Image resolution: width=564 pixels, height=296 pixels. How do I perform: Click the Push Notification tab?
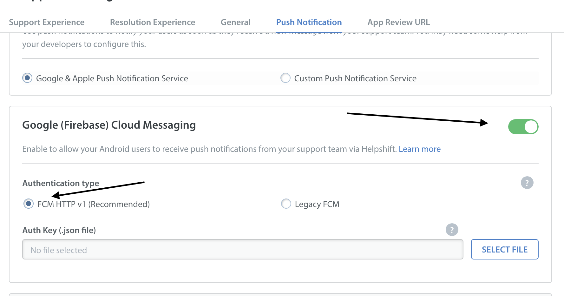309,22
